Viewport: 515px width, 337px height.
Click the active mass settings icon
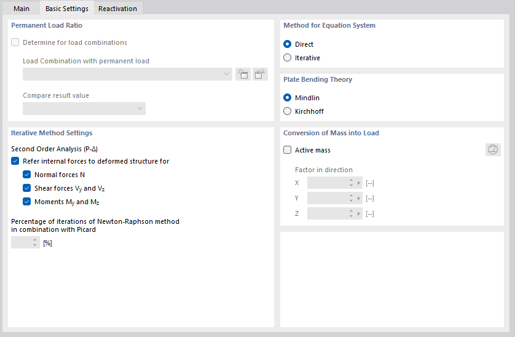(x=493, y=149)
